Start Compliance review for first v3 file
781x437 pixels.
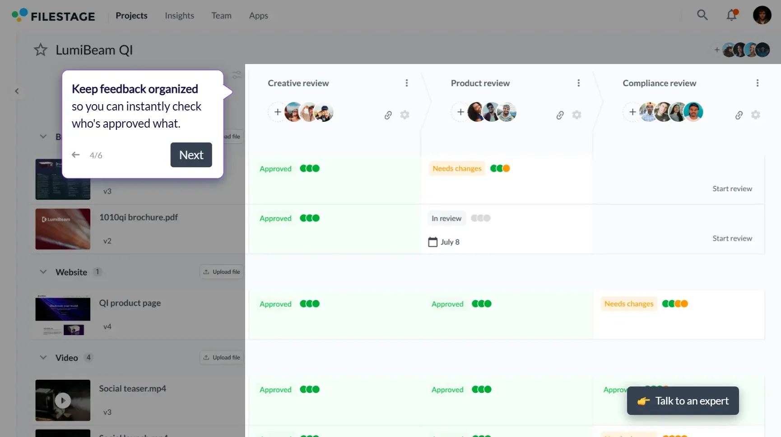coord(732,189)
